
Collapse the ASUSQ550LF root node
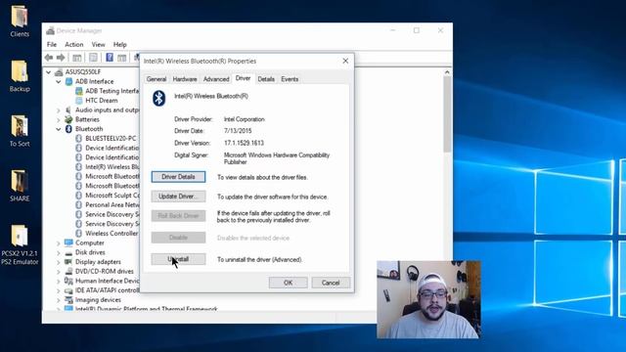tap(48, 72)
